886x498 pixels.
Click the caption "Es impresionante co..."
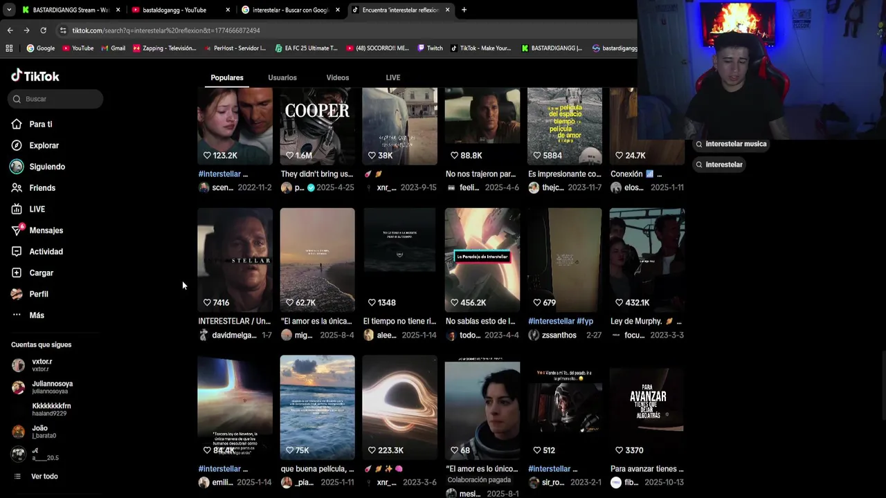click(x=565, y=174)
